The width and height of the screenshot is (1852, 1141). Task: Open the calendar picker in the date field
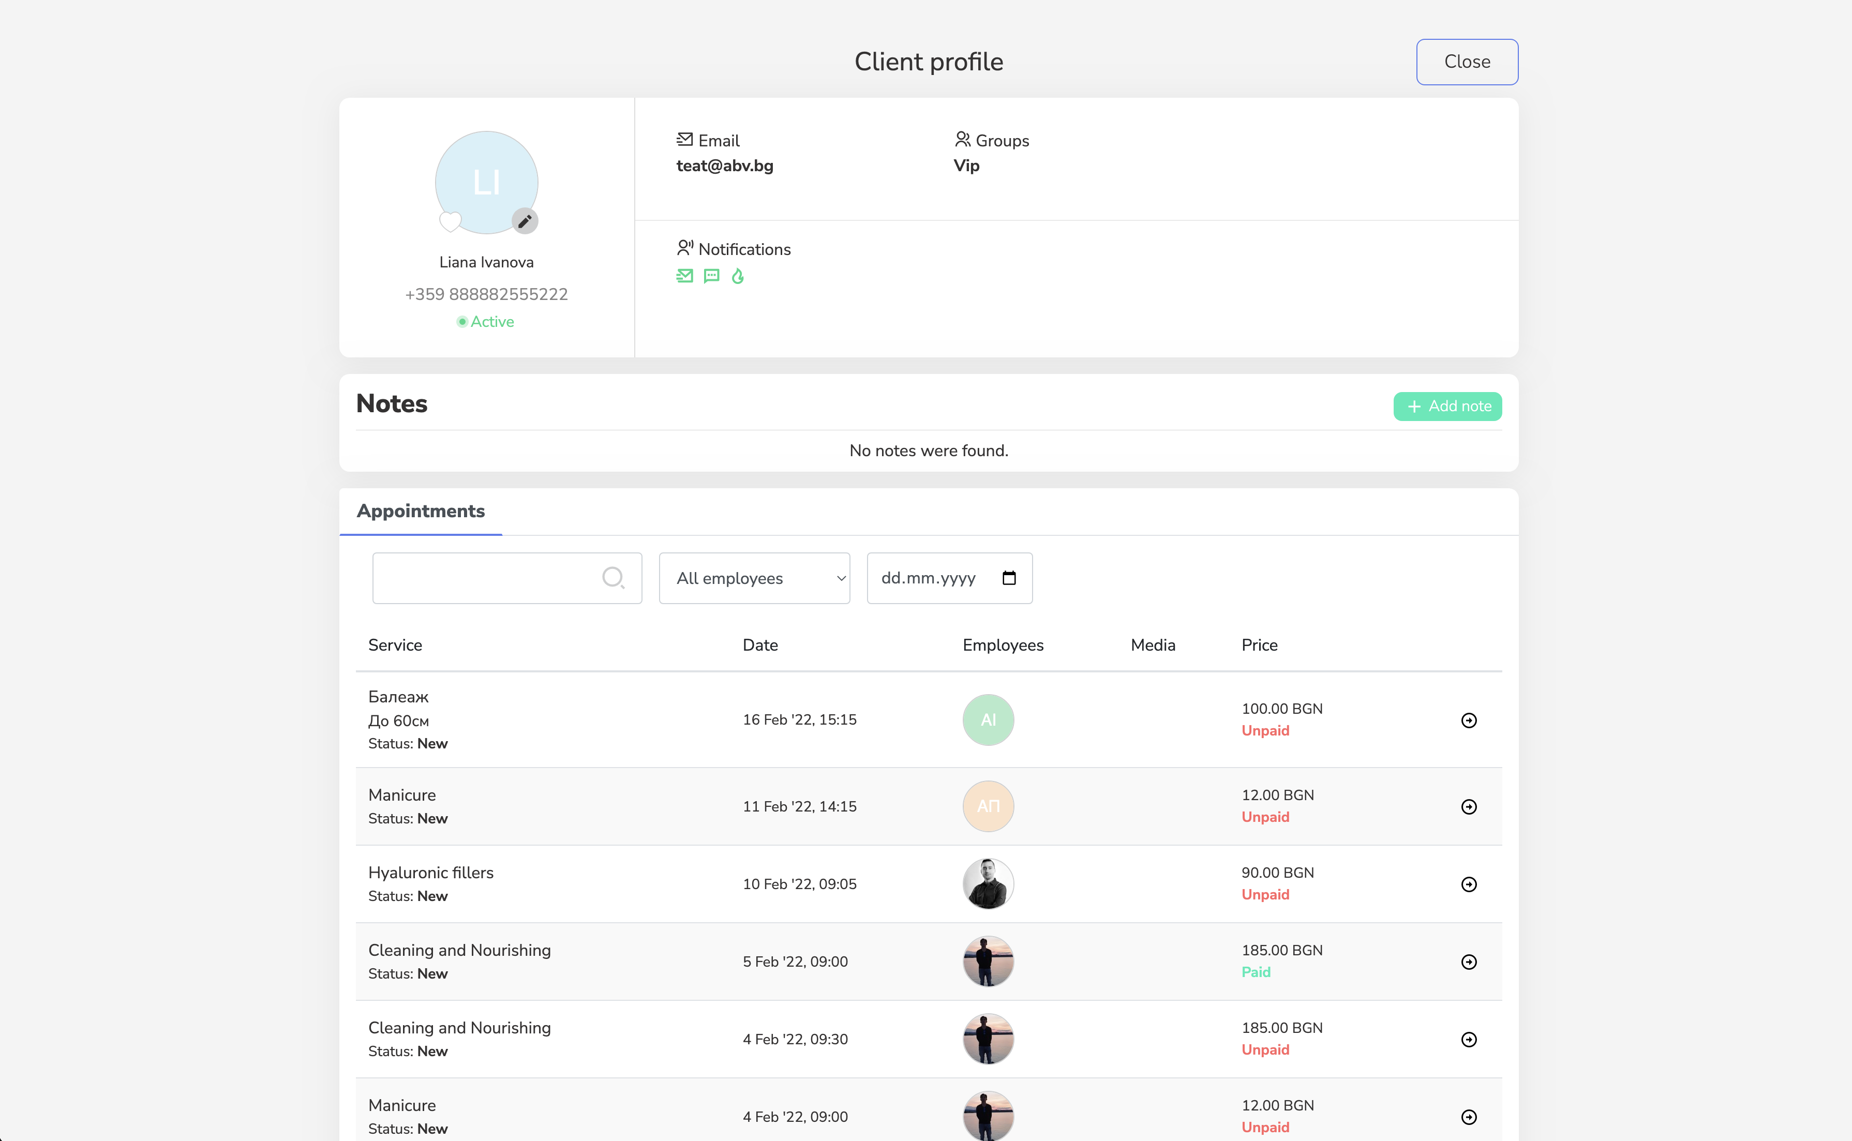coord(1009,577)
